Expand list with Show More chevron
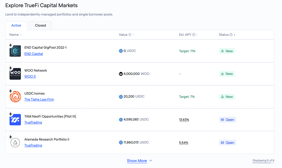The image size is (282, 168). [151, 161]
